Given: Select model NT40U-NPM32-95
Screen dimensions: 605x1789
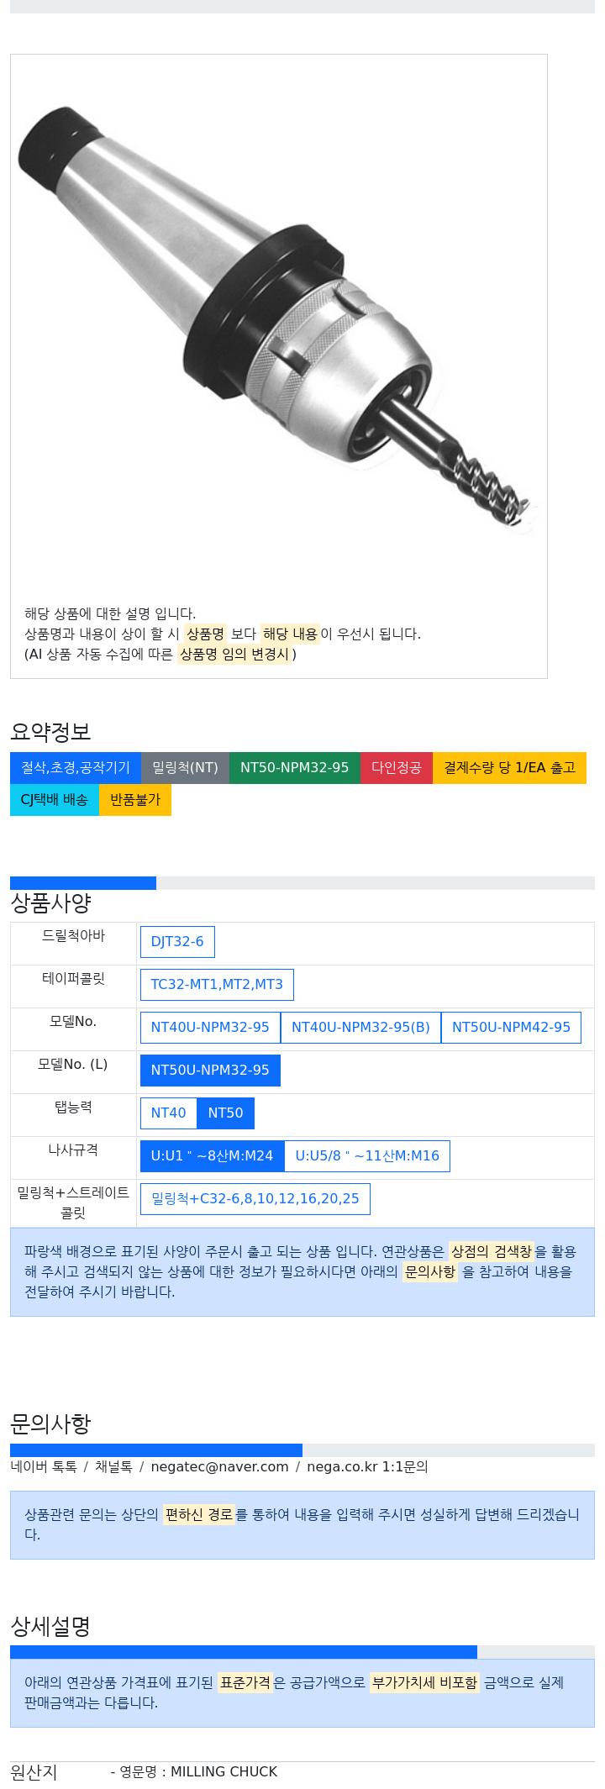Looking at the screenshot, I should coord(210,1028).
